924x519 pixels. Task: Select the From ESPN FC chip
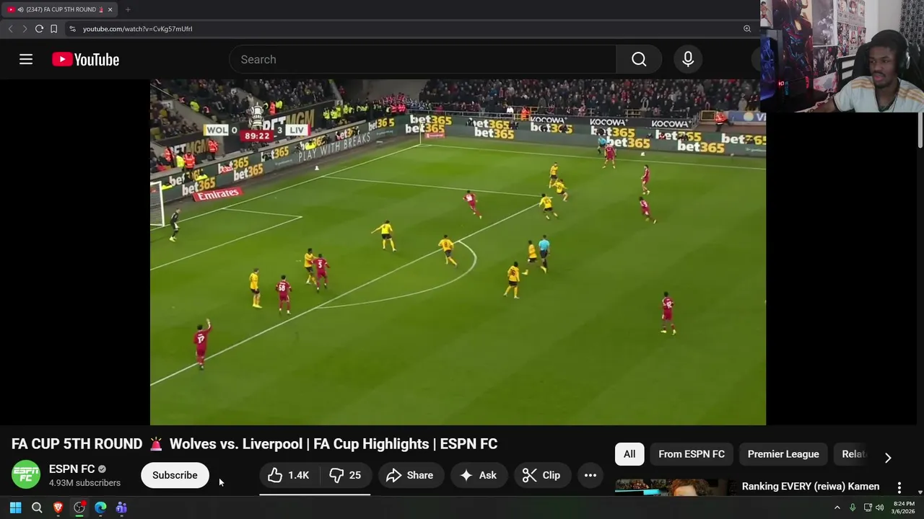click(692, 454)
